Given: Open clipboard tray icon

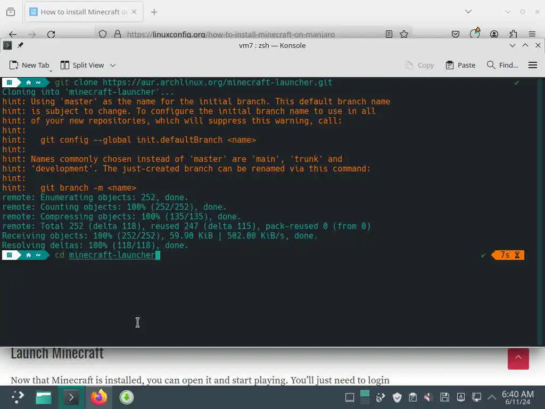Looking at the screenshot, I should tap(412, 397).
